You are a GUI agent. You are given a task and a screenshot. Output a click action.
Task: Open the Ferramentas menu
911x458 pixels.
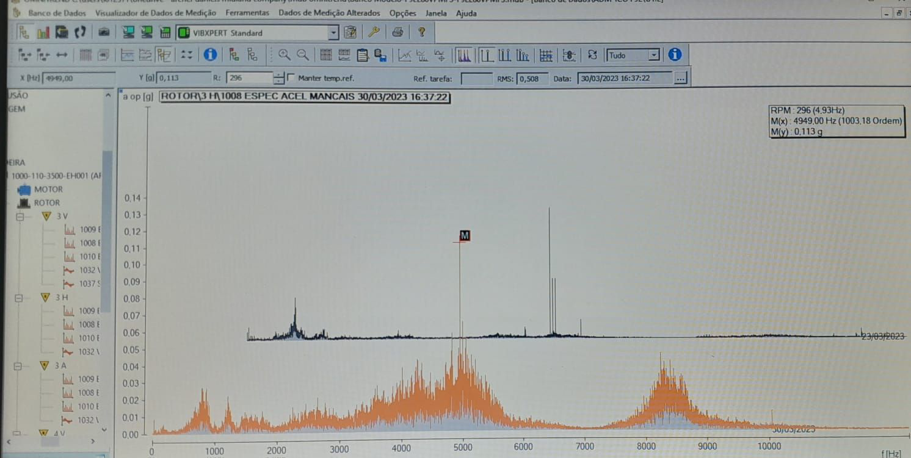click(x=247, y=13)
